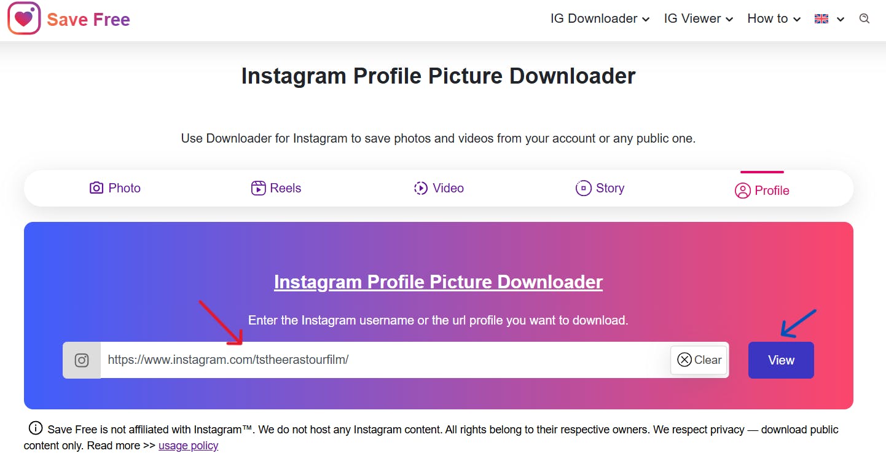Click the Reels clapper icon
The width and height of the screenshot is (886, 461).
pos(258,188)
